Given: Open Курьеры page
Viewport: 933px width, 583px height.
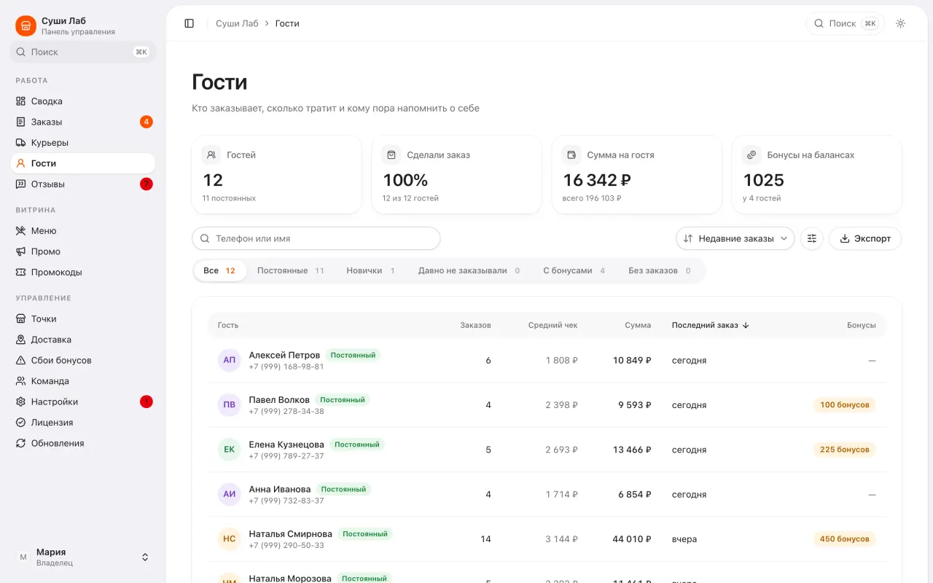Looking at the screenshot, I should pyautogui.click(x=83, y=143).
